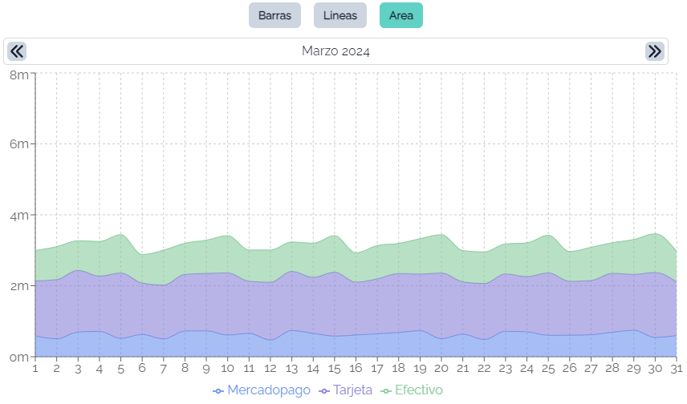
Task: Switch chart to Lineas view
Action: [340, 15]
